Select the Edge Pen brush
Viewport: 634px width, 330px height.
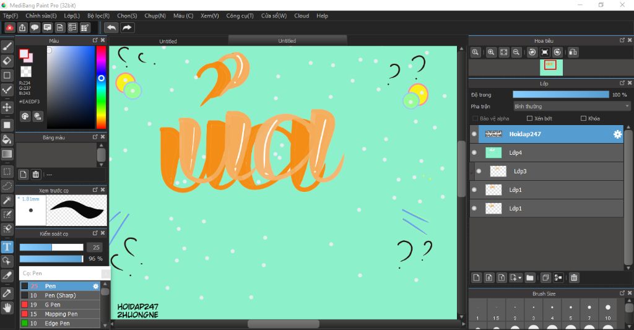[x=60, y=324]
